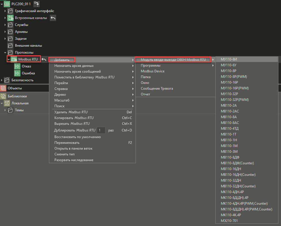Click the Службы folder icon

coord(10,25)
